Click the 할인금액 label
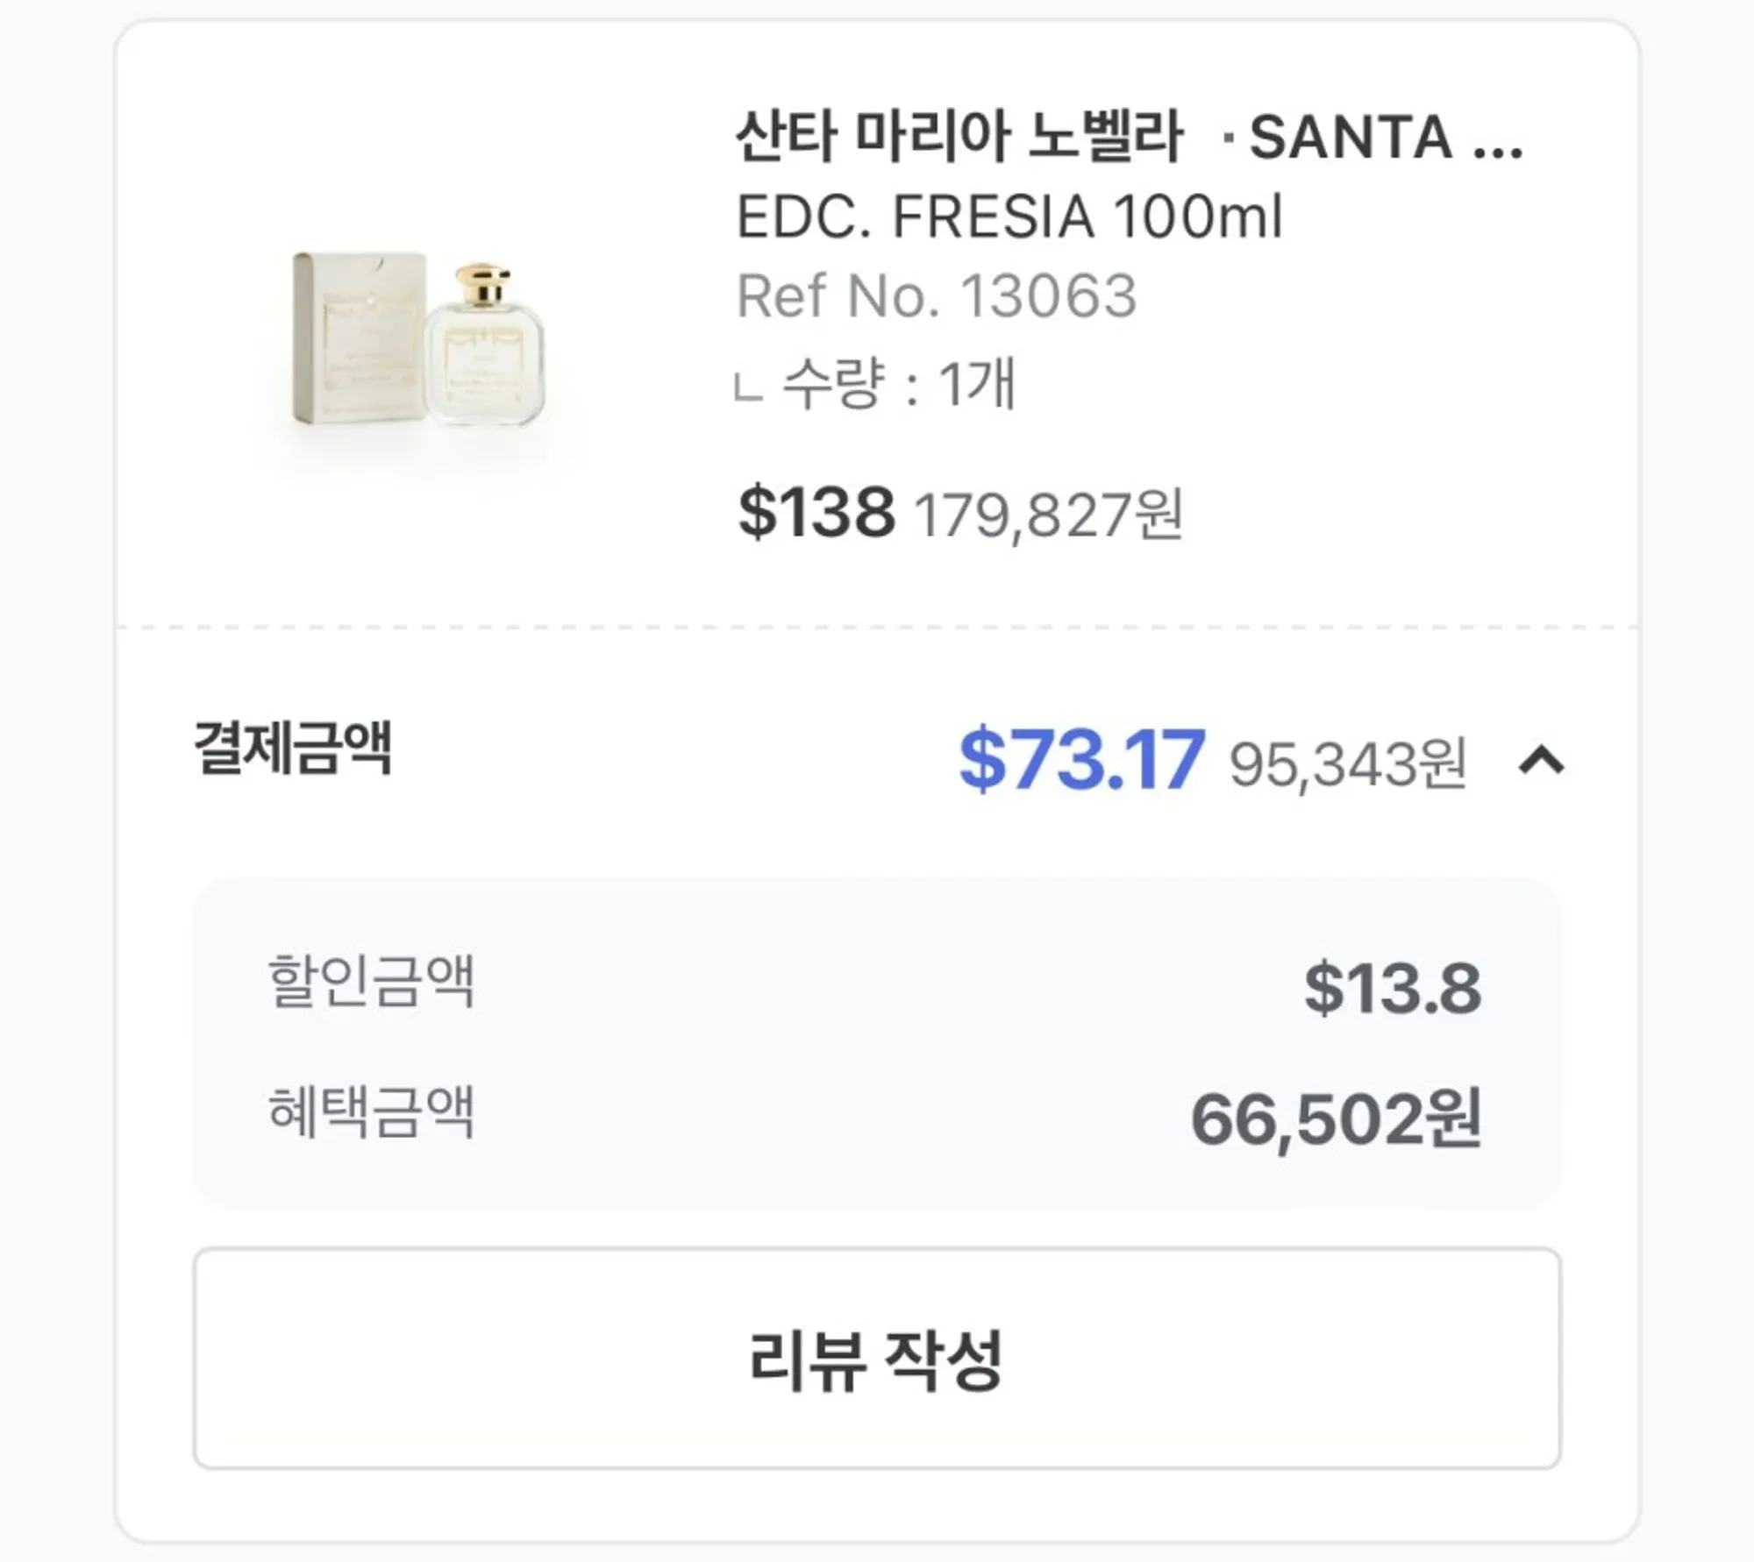 [x=371, y=982]
